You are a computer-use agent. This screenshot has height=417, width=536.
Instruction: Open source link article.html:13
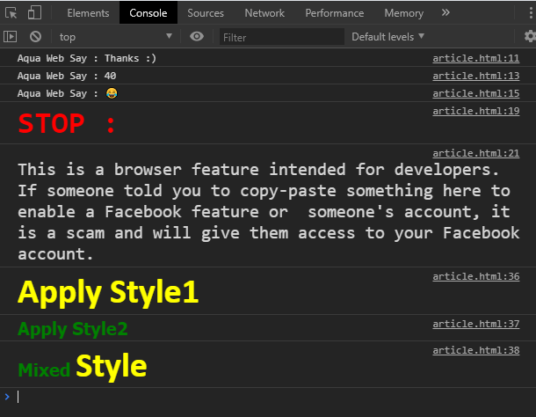[476, 76]
